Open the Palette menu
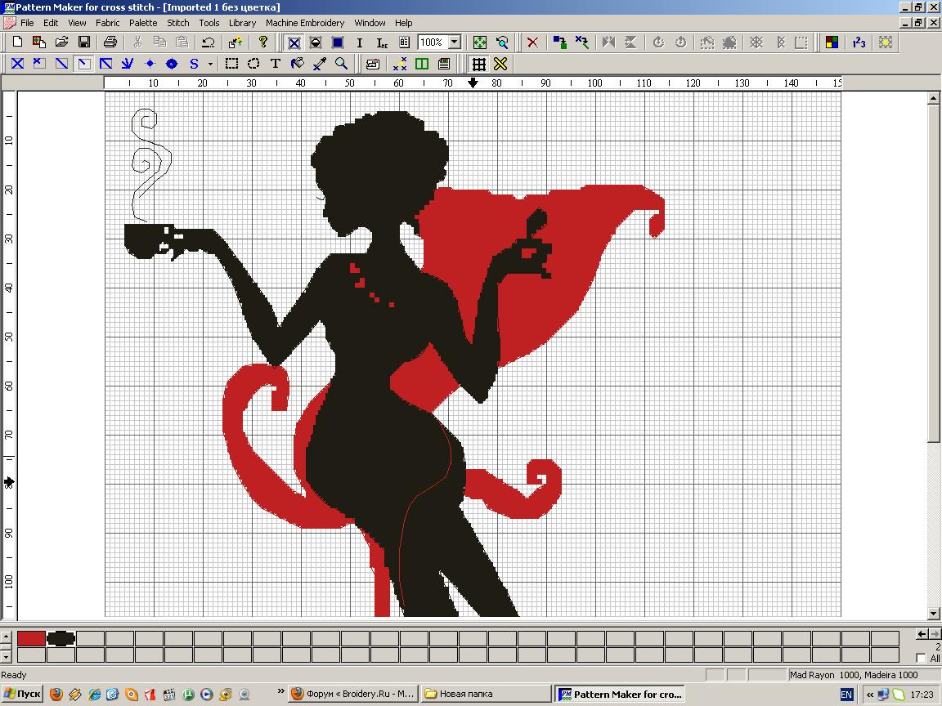Image resolution: width=942 pixels, height=706 pixels. (x=143, y=23)
